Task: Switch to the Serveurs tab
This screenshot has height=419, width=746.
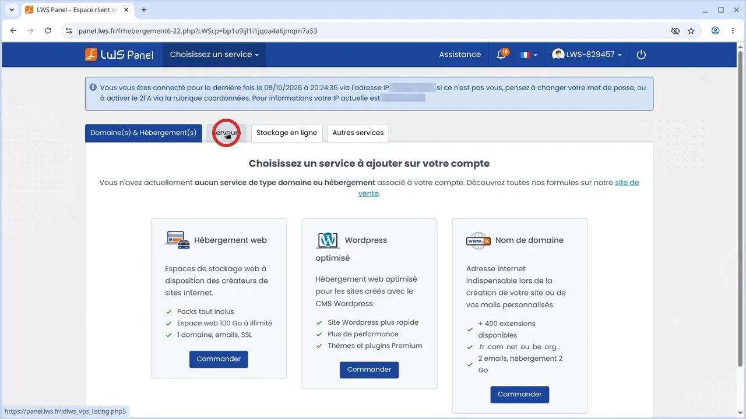Action: [227, 133]
